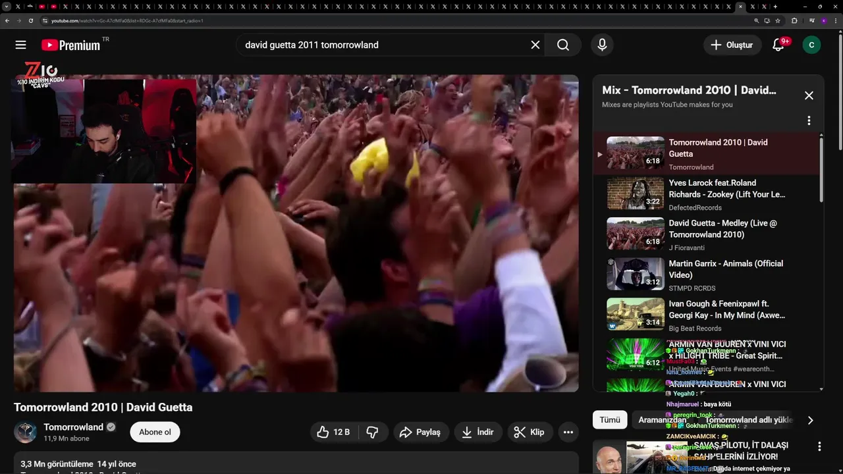The width and height of the screenshot is (843, 474).
Task: Open browser three-dot menu
Action: [835, 20]
